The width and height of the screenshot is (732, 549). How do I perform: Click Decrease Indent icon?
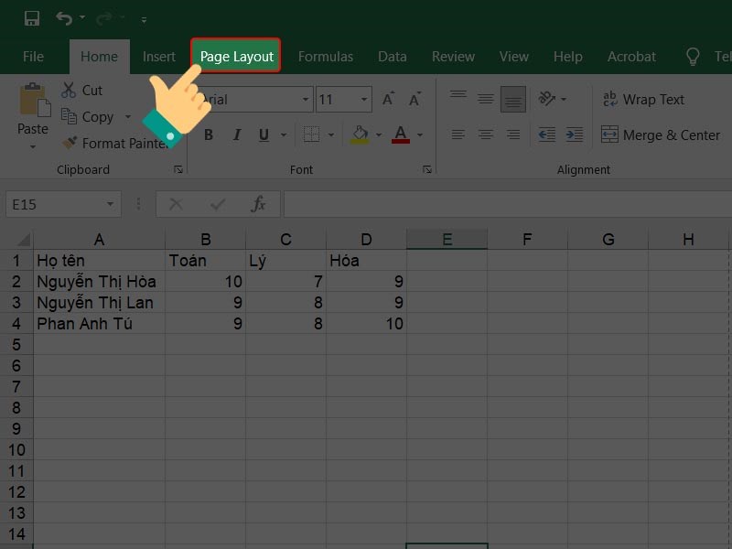(546, 135)
